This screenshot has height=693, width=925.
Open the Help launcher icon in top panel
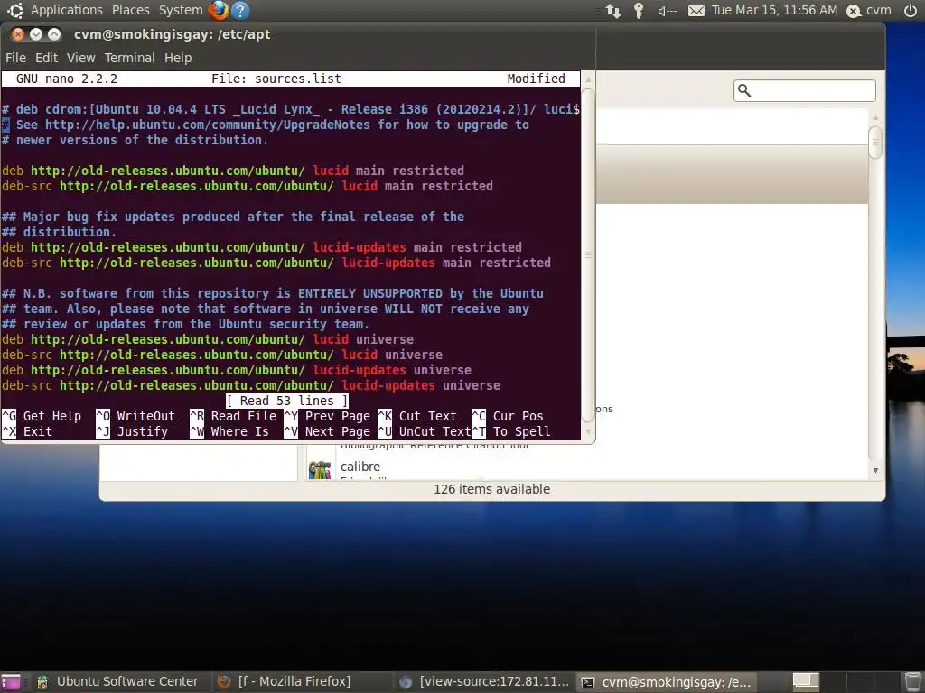click(x=240, y=10)
